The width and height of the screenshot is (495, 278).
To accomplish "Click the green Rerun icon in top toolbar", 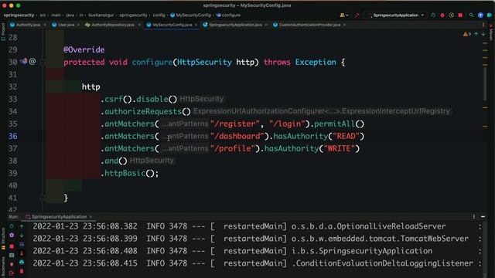I will click(433, 15).
